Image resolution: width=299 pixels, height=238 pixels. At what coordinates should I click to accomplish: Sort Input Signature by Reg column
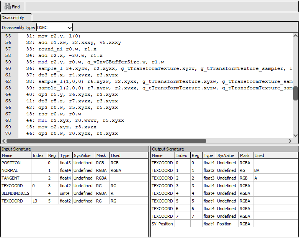click(52, 155)
